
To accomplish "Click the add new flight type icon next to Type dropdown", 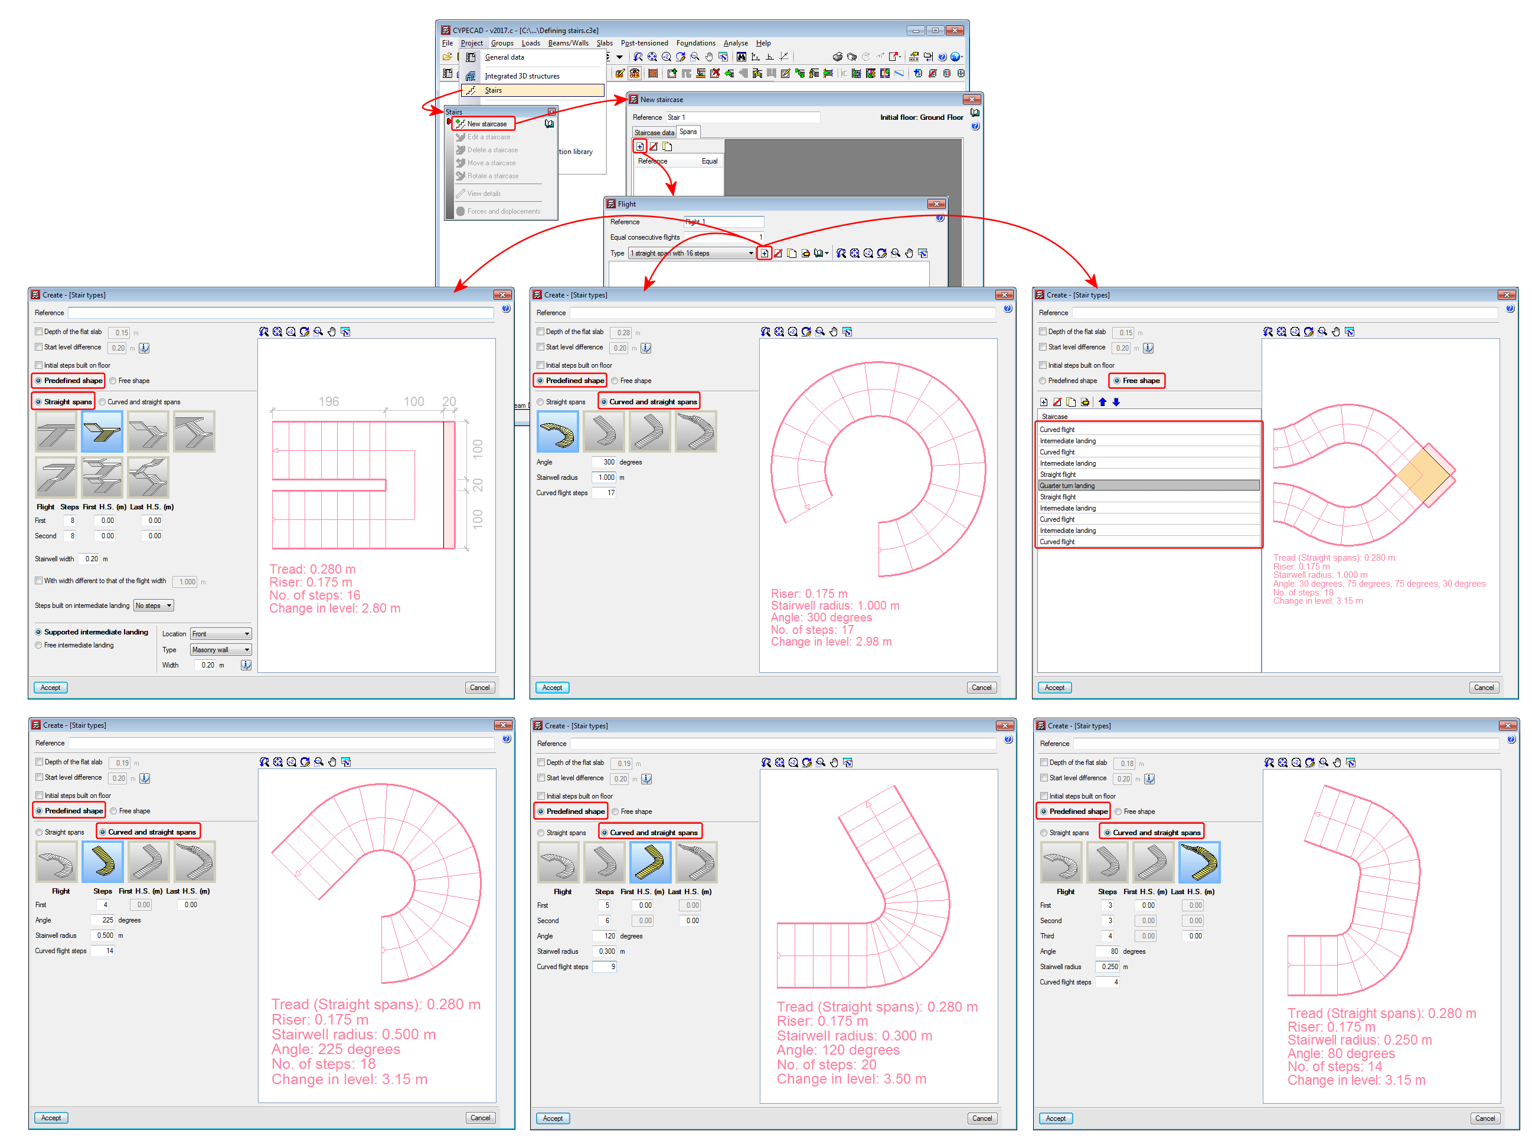I will pyautogui.click(x=765, y=253).
